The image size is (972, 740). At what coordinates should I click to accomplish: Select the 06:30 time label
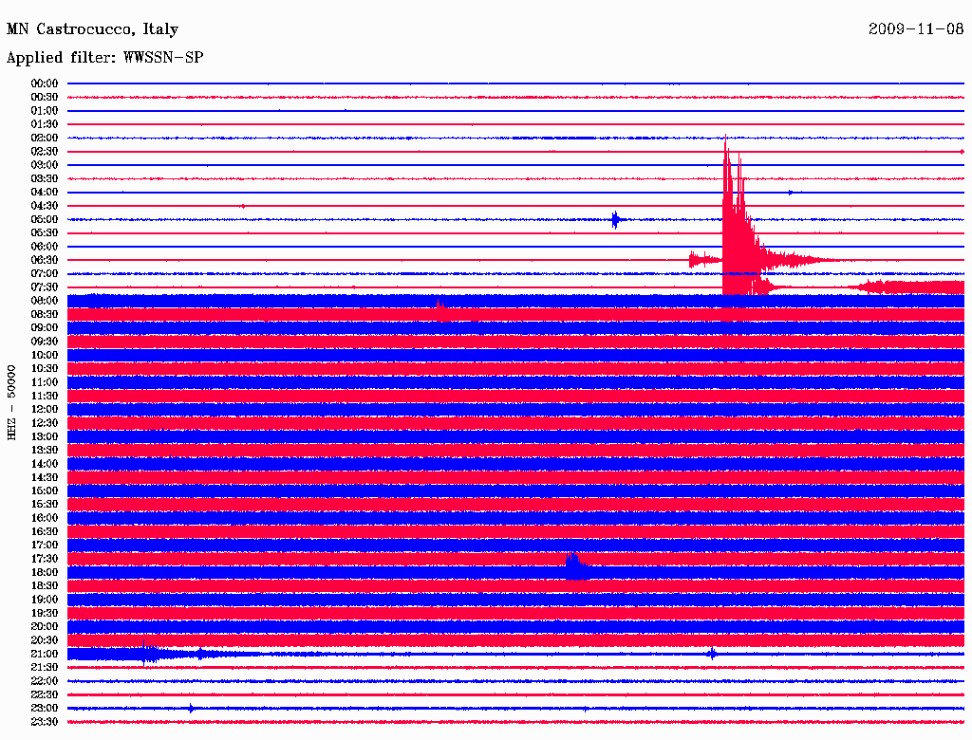click(45, 260)
